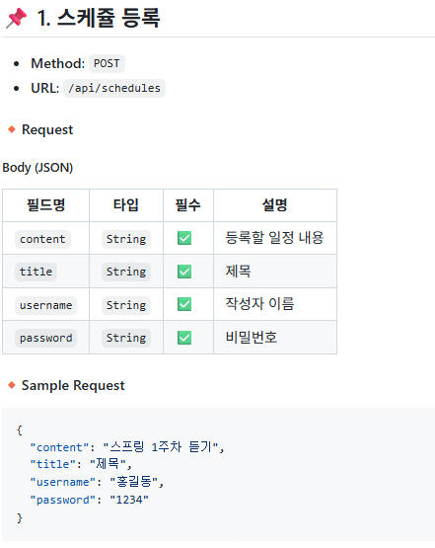Click the String type in password row
The image size is (435, 548).
click(x=126, y=338)
